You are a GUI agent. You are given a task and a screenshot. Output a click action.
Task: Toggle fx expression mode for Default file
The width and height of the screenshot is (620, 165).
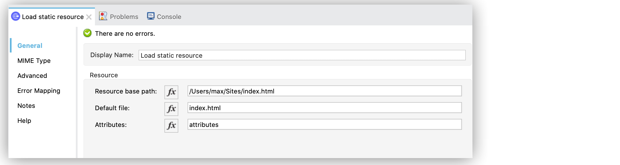pos(171,109)
